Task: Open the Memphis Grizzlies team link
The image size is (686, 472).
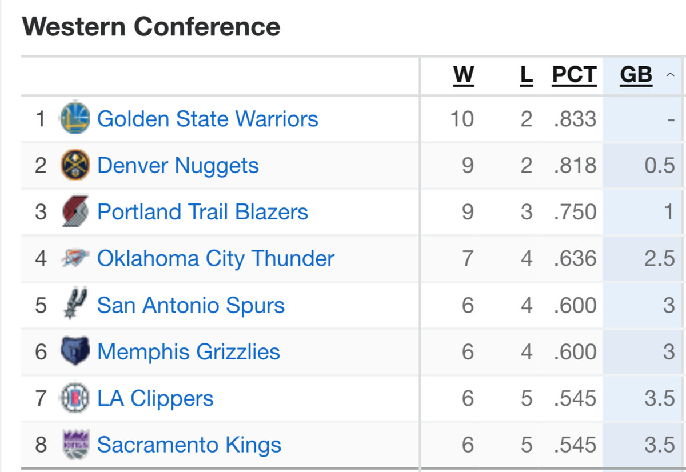Action: pyautogui.click(x=189, y=351)
